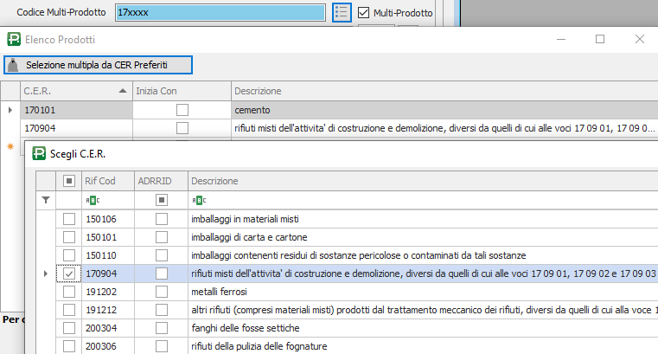Toggle the ADRRID filter row checkbox
This screenshot has height=354, width=658.
(x=161, y=200)
